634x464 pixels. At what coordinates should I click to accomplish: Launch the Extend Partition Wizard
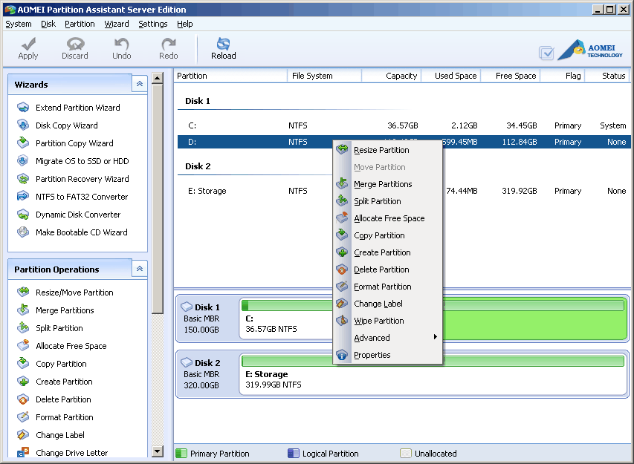tap(74, 108)
